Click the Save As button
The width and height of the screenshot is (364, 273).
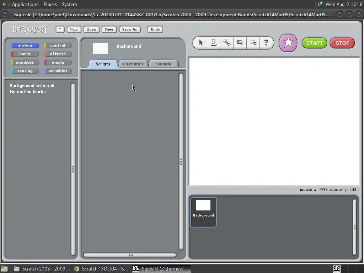pyautogui.click(x=129, y=29)
